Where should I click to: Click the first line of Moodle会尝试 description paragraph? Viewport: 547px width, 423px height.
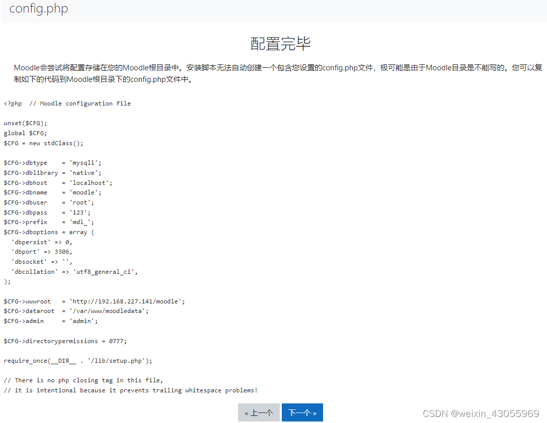278,67
